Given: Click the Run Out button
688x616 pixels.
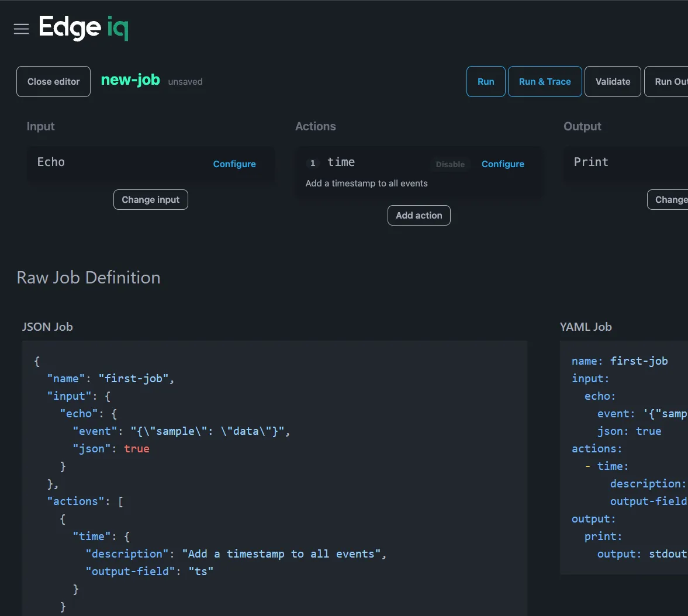Looking at the screenshot, I should [x=666, y=82].
